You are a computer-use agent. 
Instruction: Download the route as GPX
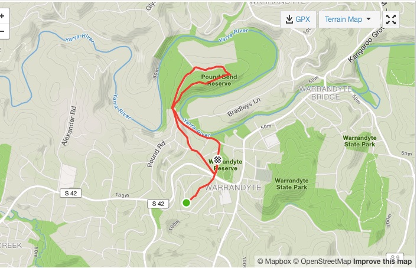coord(298,19)
